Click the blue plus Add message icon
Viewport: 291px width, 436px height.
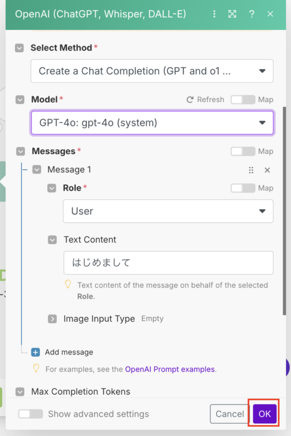click(x=35, y=352)
